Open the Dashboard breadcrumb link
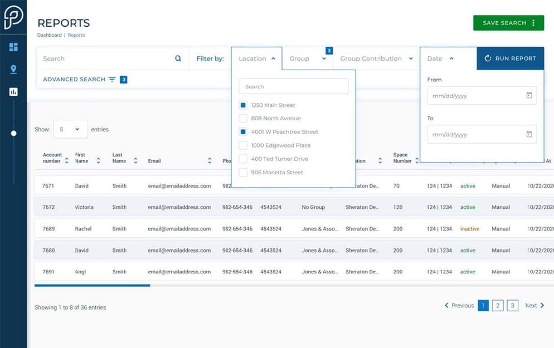The height and width of the screenshot is (348, 554). (x=49, y=35)
